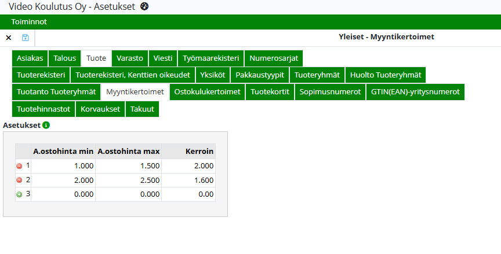Click the Tuotehinnastot button
This screenshot has width=501, height=254.
click(44, 109)
